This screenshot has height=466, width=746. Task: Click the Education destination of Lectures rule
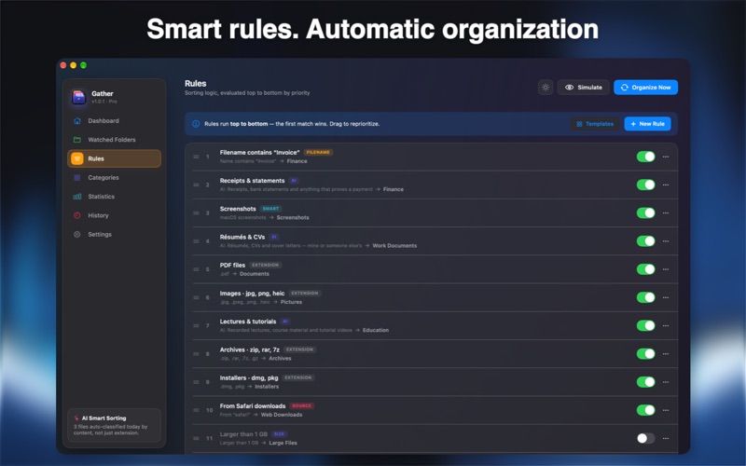(x=376, y=330)
